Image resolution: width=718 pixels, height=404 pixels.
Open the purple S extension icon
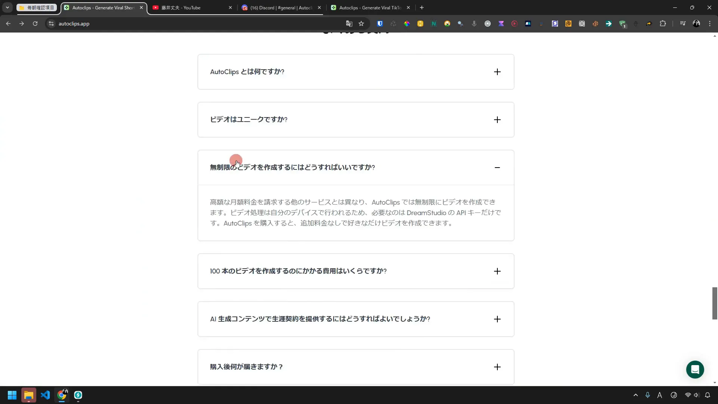click(x=555, y=24)
